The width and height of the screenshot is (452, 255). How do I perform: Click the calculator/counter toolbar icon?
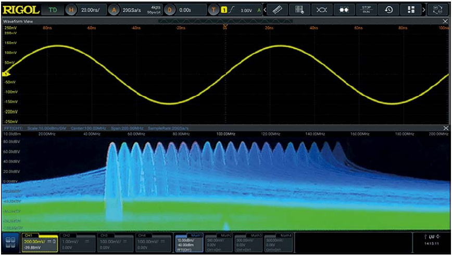(299, 9)
